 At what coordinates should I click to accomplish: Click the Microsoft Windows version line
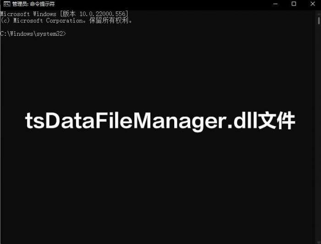pos(64,14)
